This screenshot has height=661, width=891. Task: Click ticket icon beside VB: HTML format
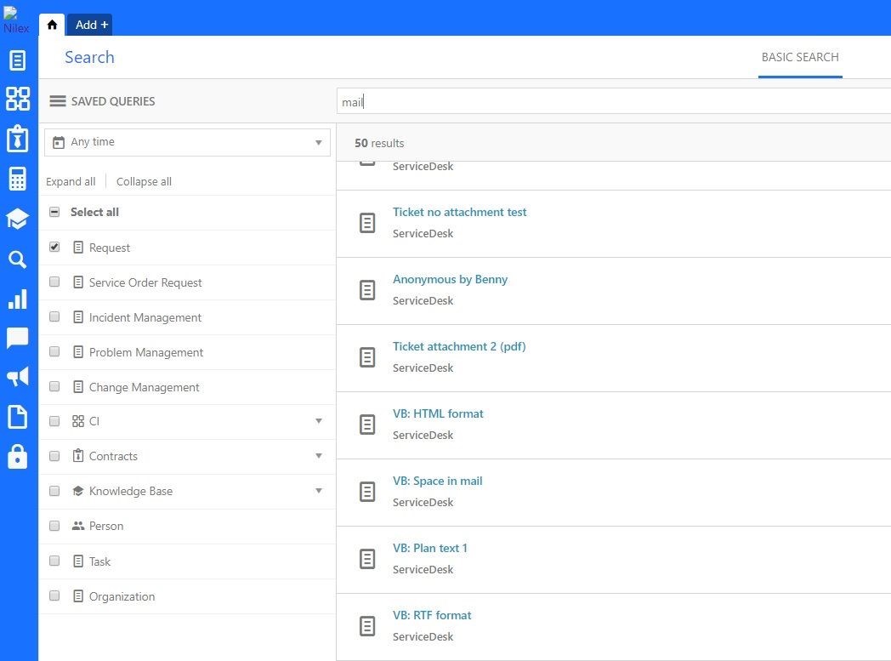point(367,425)
